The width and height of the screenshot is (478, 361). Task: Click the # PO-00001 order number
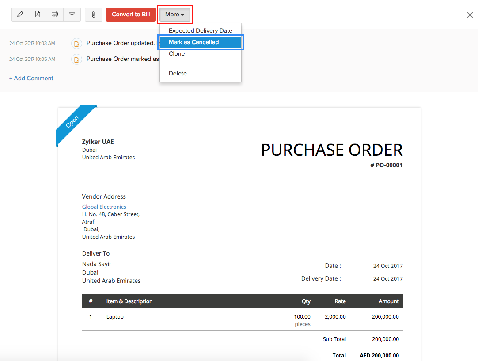click(x=386, y=165)
